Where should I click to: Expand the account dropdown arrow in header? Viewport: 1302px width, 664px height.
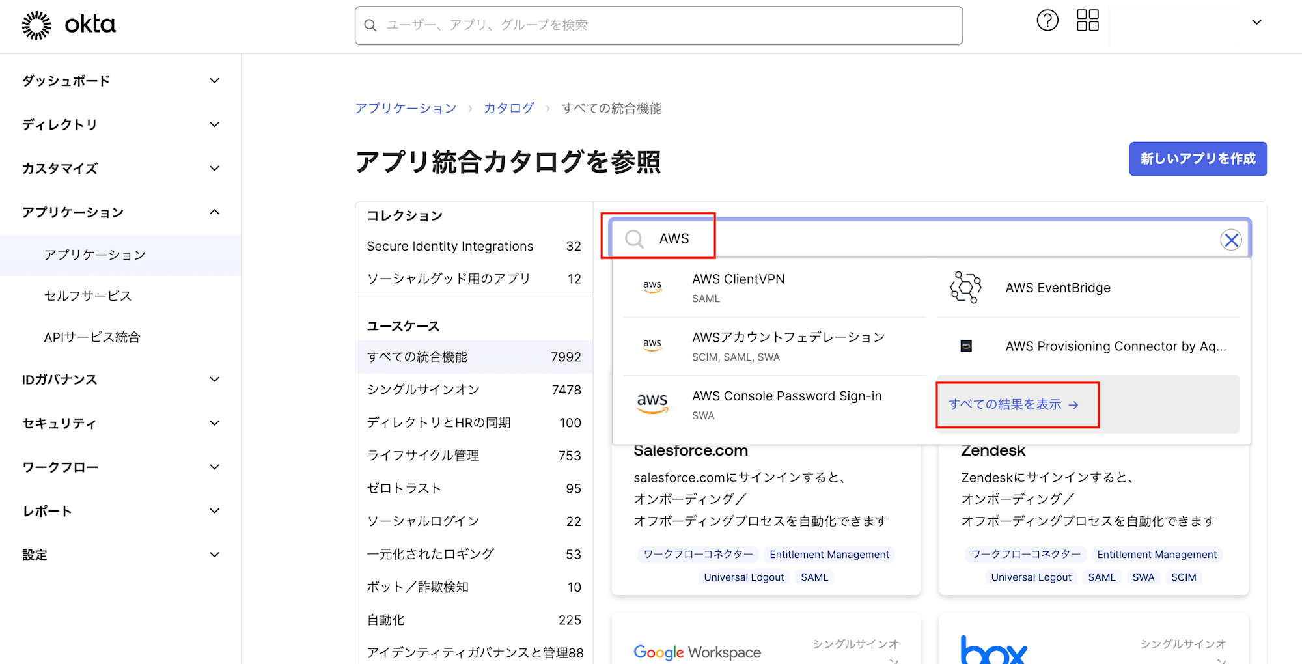tap(1256, 22)
